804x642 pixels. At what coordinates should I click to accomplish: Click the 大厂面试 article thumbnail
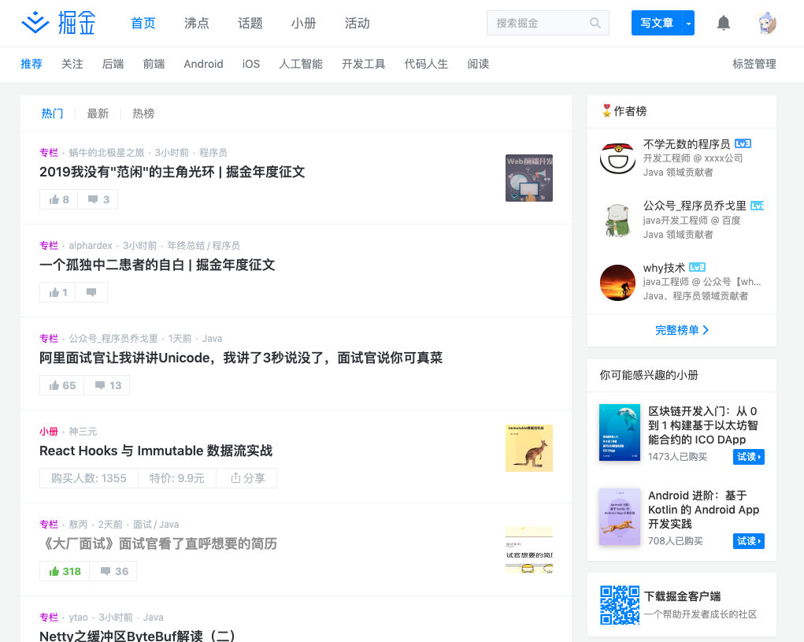pyautogui.click(x=529, y=550)
